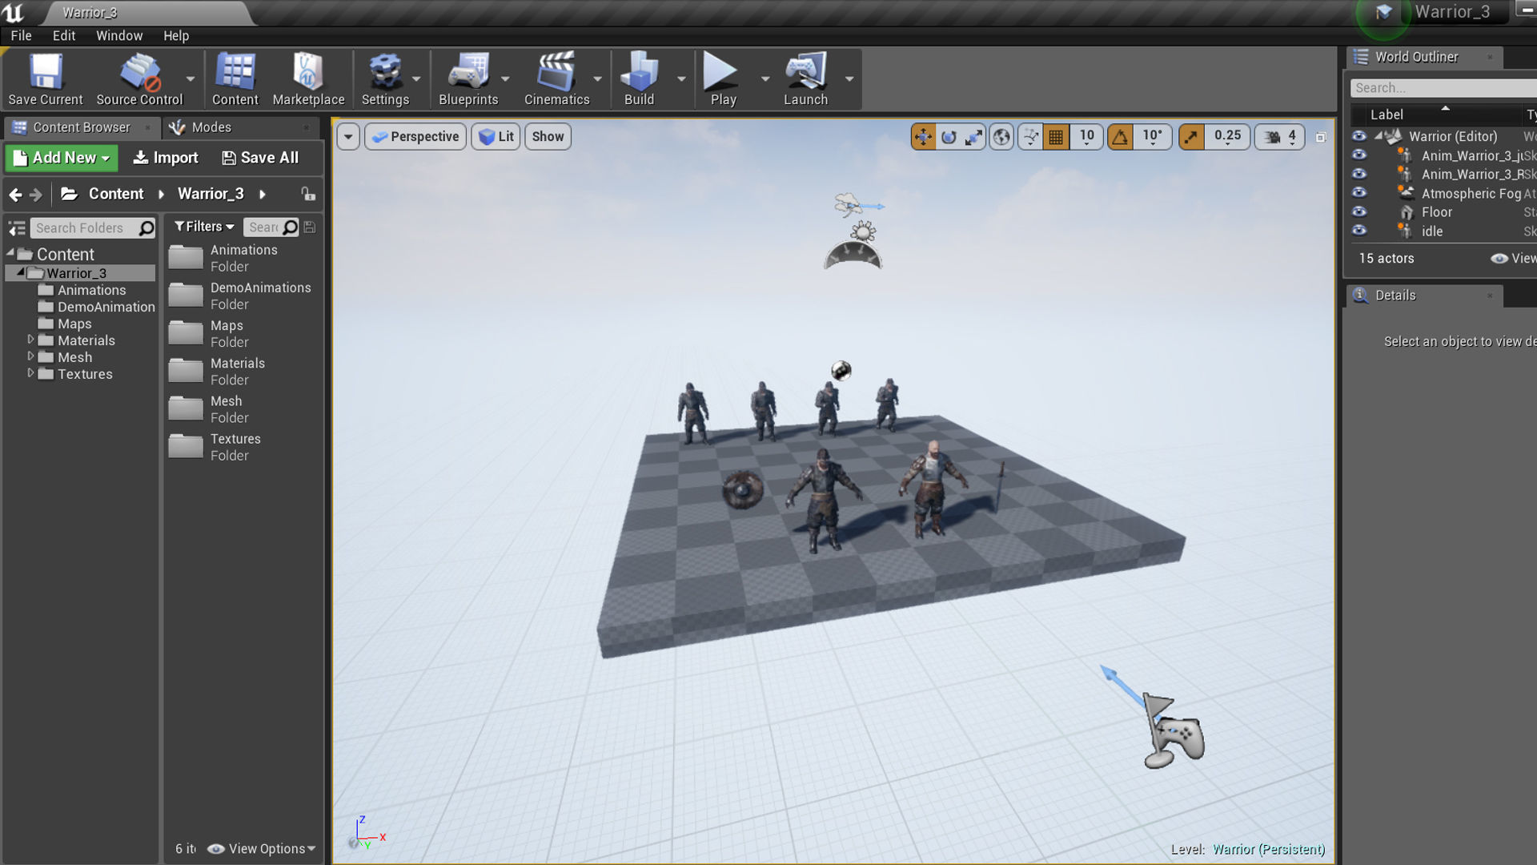Hide the Floor actor with its eye icon

click(1359, 212)
